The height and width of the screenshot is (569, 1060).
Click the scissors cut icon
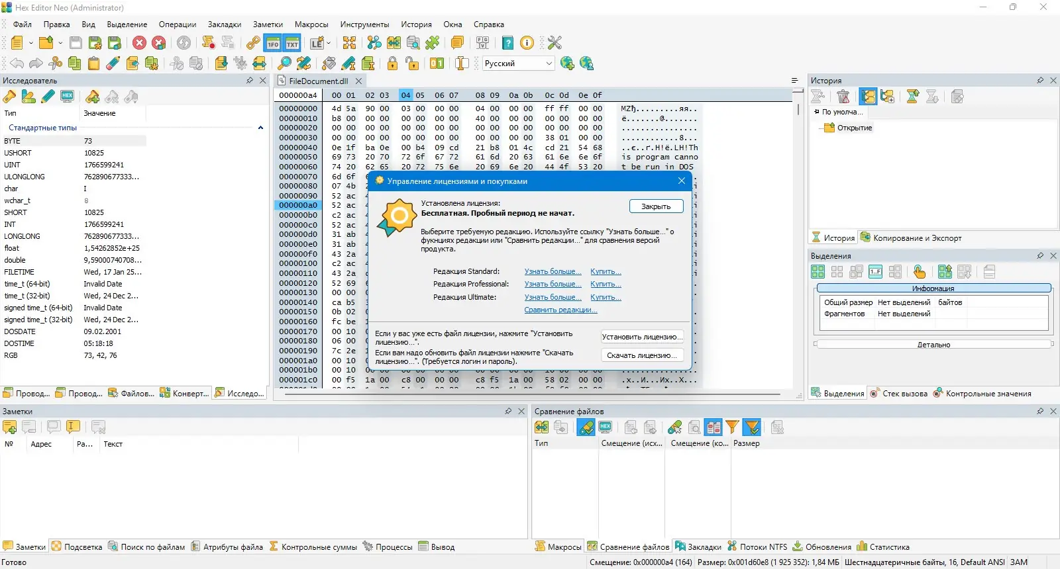56,64
